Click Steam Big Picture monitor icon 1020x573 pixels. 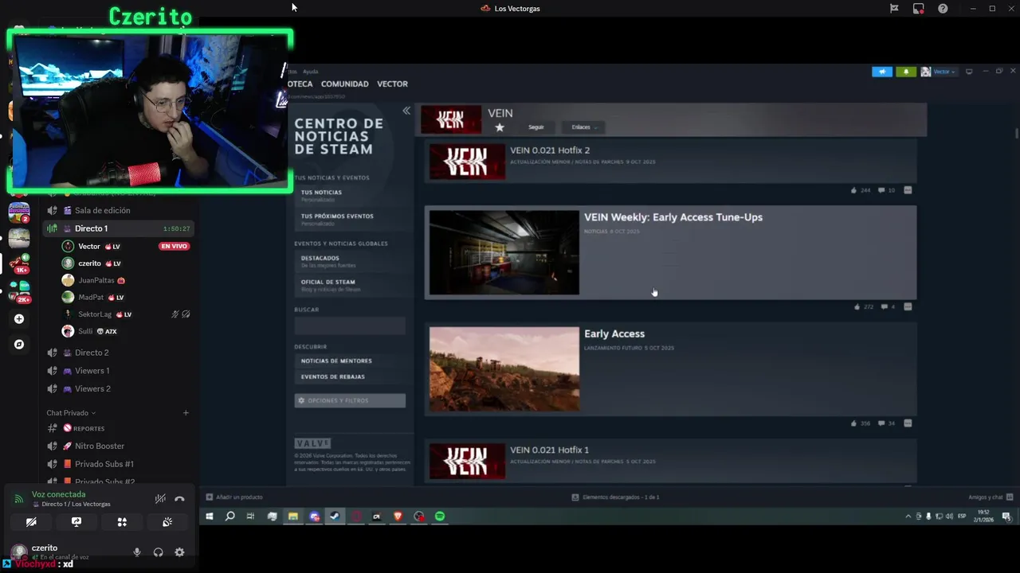pyautogui.click(x=969, y=72)
